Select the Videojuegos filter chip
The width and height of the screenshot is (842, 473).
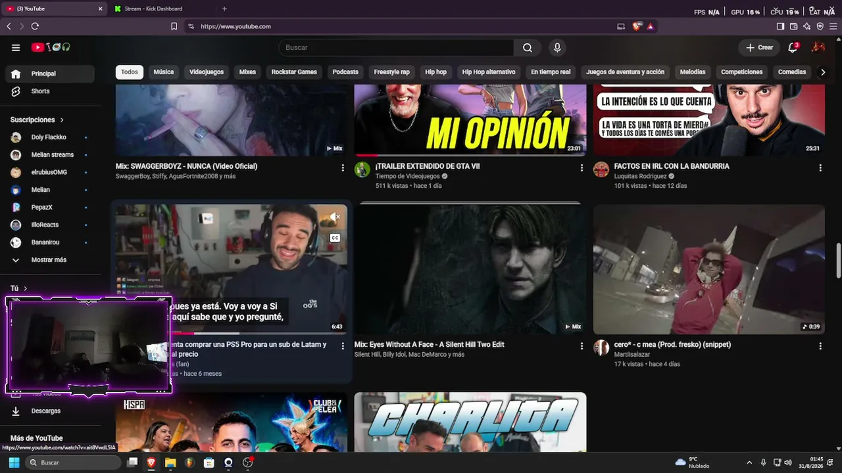point(207,72)
